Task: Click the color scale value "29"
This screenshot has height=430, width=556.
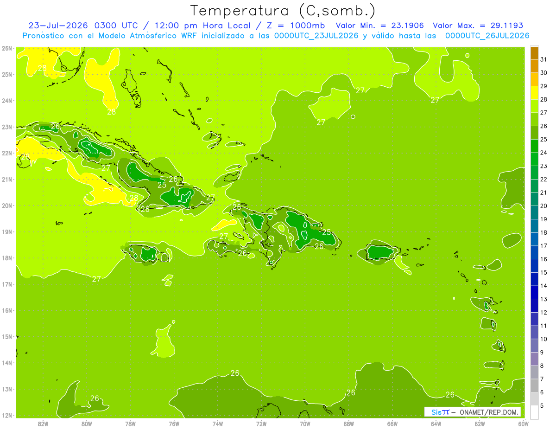Action: click(543, 86)
